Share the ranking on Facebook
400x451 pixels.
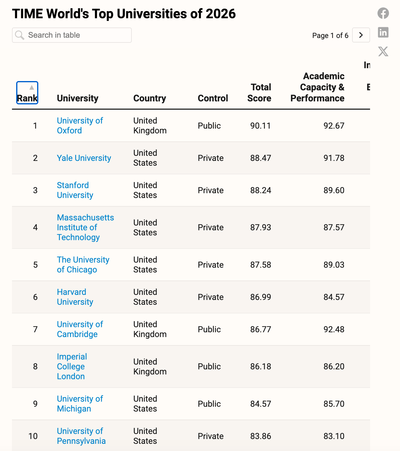[x=383, y=13]
